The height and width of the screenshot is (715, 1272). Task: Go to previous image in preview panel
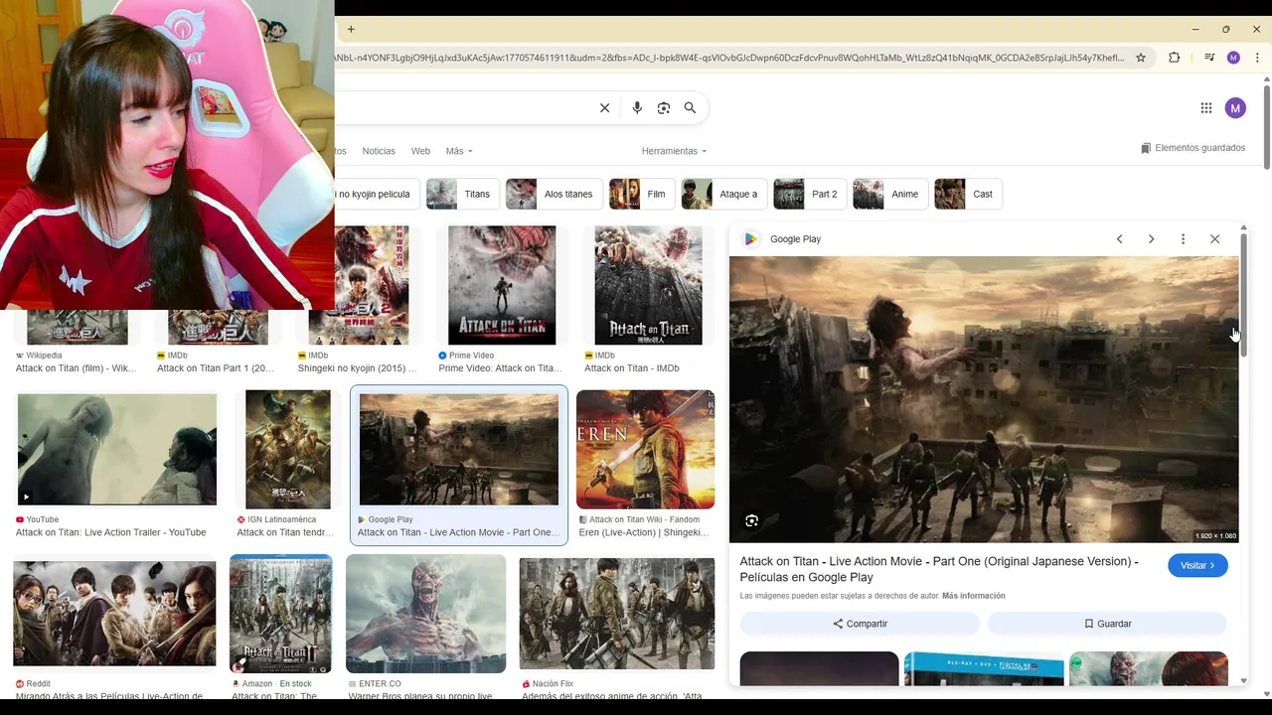1119,239
